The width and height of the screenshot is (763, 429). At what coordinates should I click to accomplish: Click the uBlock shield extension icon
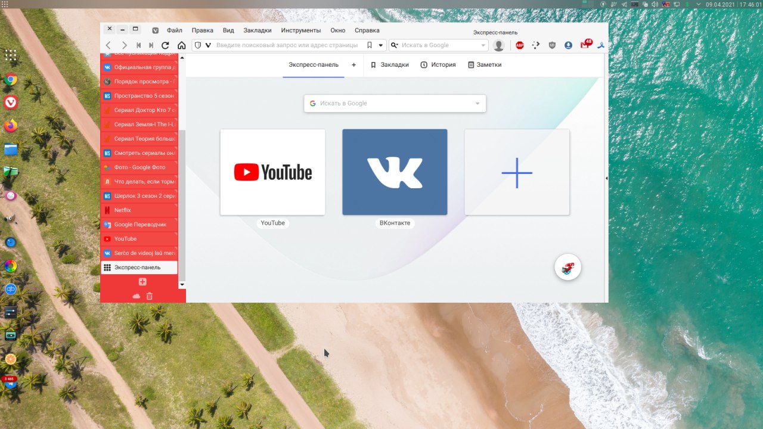[553, 45]
